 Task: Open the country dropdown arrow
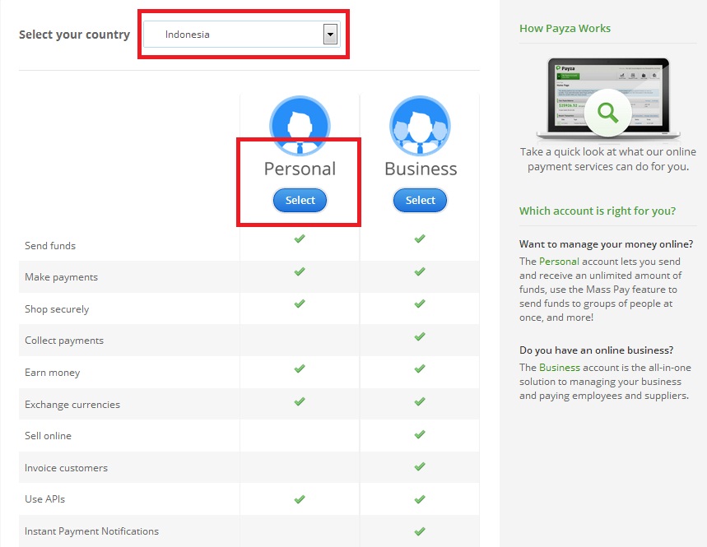click(x=331, y=35)
